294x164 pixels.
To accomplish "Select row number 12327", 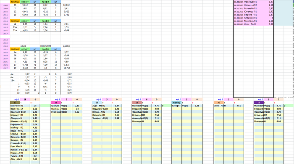I will click(5, 68).
